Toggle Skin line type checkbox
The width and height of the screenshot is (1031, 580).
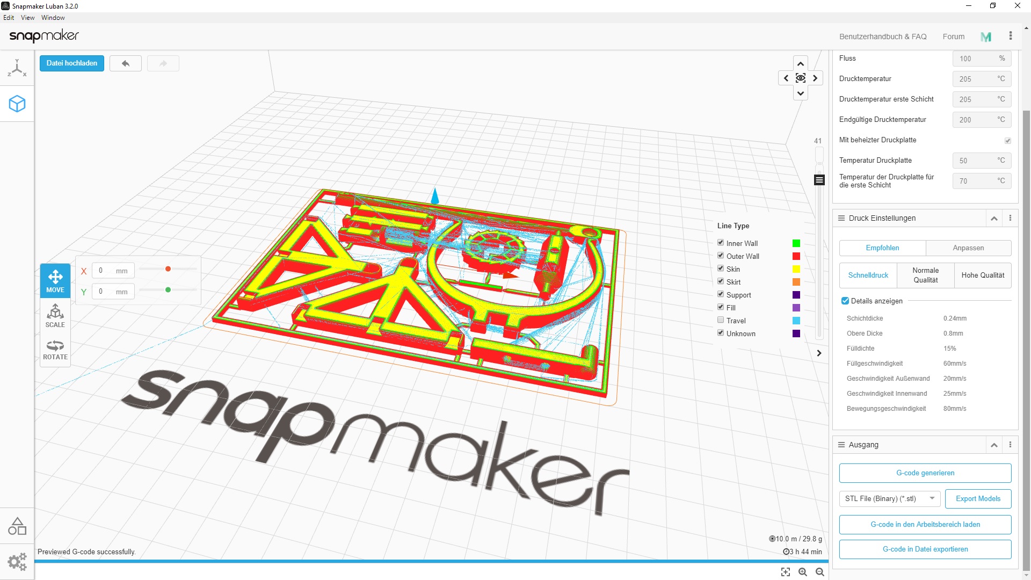click(721, 269)
